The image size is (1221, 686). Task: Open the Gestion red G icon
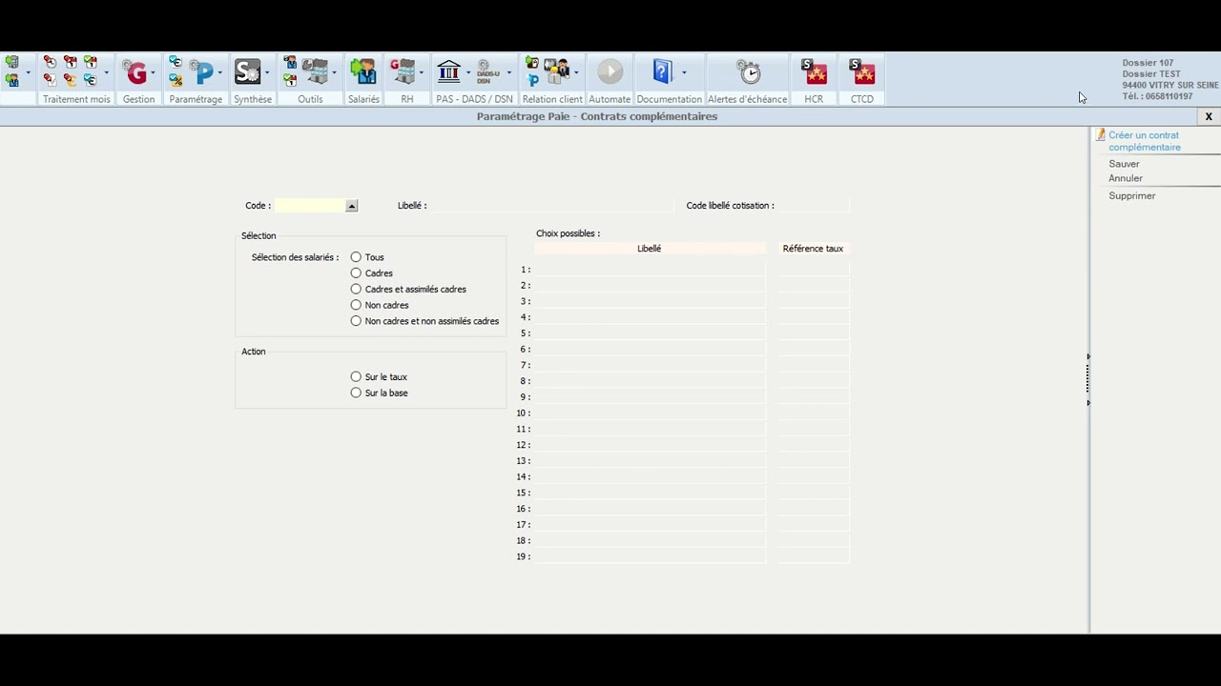[x=136, y=73]
